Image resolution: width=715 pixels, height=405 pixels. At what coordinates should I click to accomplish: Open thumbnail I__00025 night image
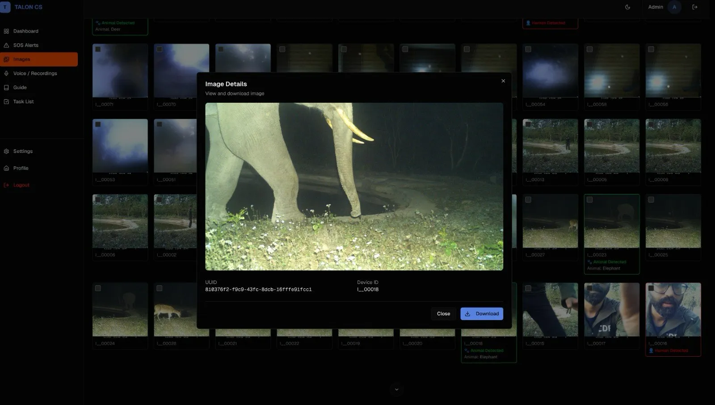(x=673, y=221)
